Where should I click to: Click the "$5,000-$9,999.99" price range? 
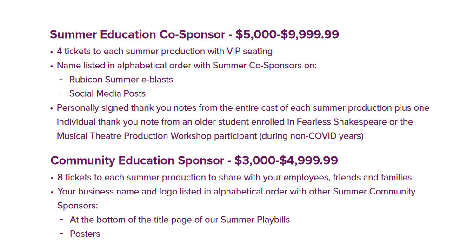pos(287,34)
